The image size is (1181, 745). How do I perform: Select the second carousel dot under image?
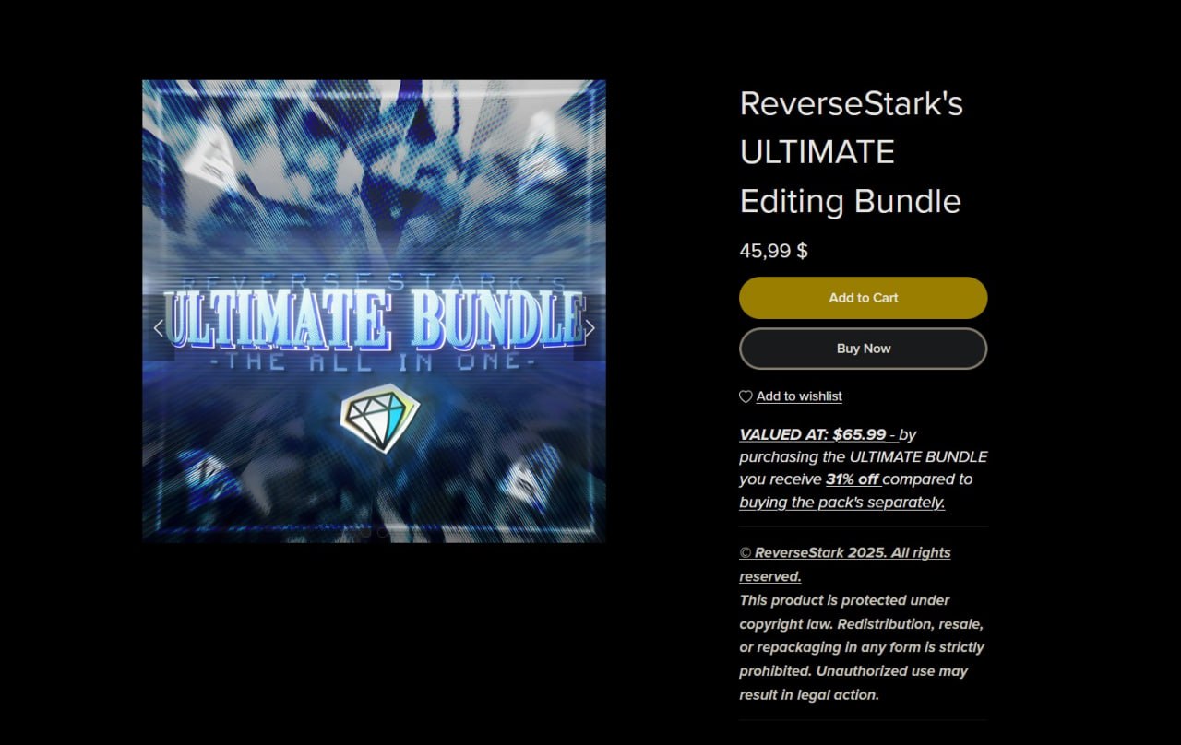tap(383, 532)
